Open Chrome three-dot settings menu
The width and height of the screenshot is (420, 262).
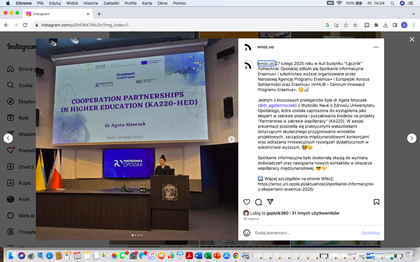coord(414,25)
